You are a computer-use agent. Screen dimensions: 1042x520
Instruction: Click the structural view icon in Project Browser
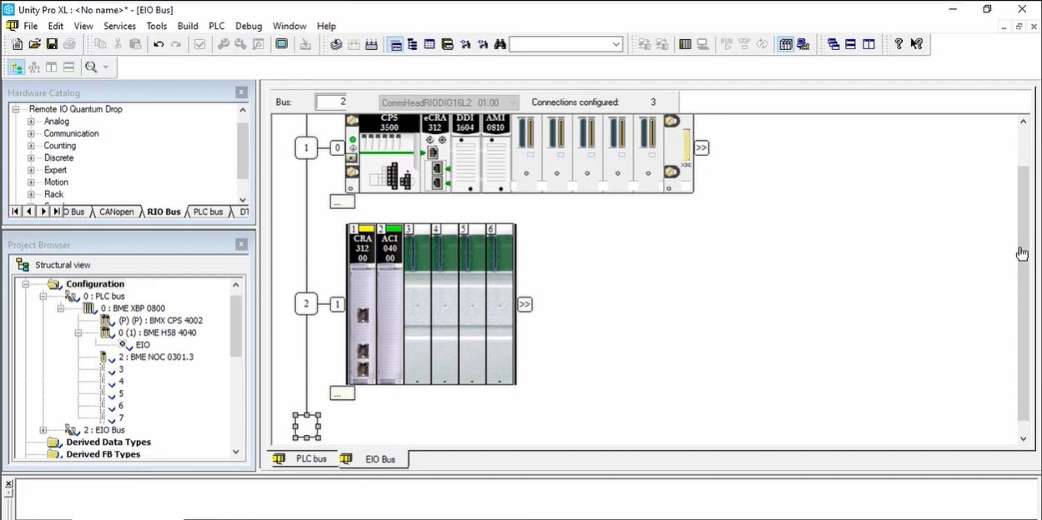coord(23,265)
